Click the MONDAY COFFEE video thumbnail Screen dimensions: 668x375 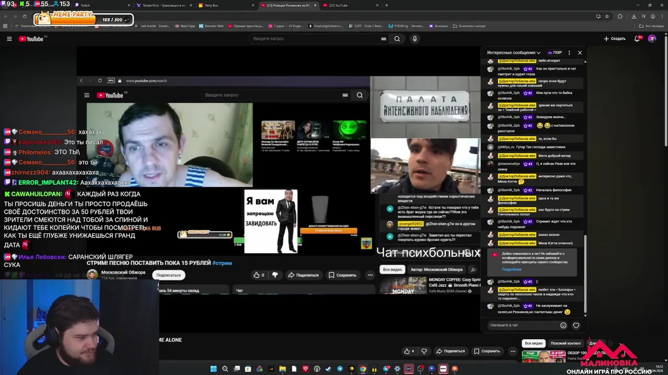pos(403,286)
